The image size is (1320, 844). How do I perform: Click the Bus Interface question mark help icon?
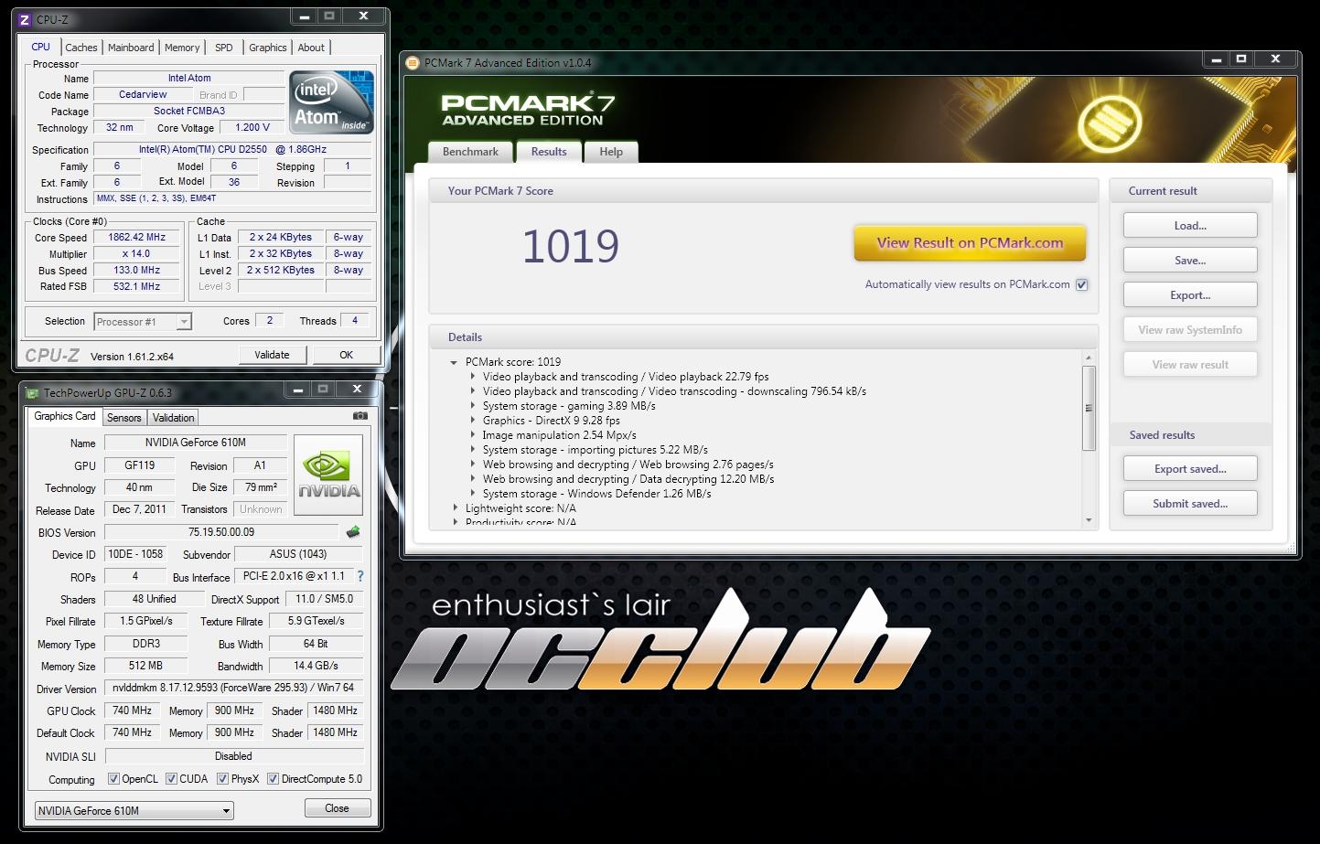point(360,576)
